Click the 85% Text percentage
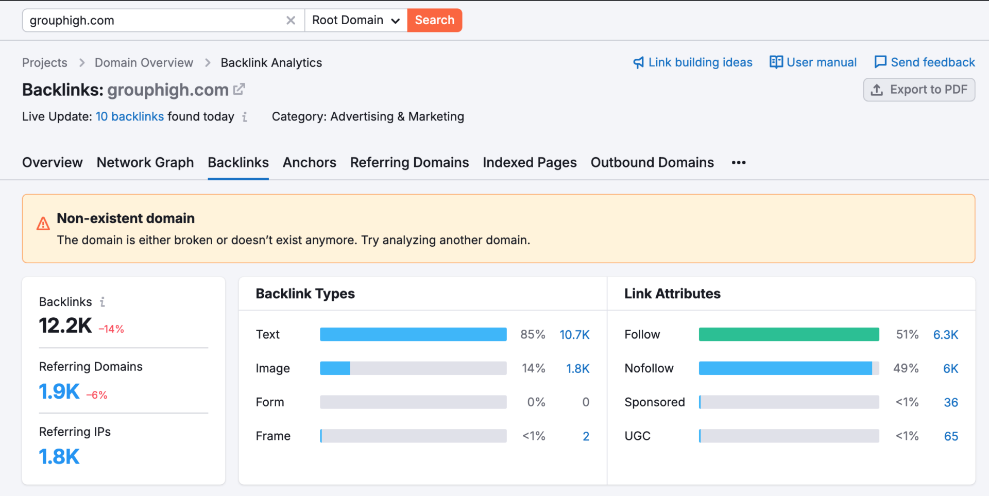 click(533, 335)
